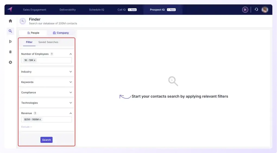Open Schedule IQ in top navigation
This screenshot has width=277, height=153.
pyautogui.click(x=96, y=10)
